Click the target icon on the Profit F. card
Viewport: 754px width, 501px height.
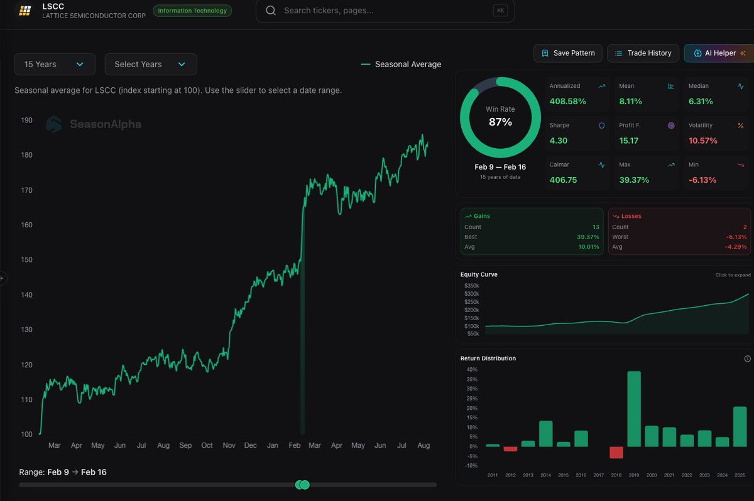point(671,126)
